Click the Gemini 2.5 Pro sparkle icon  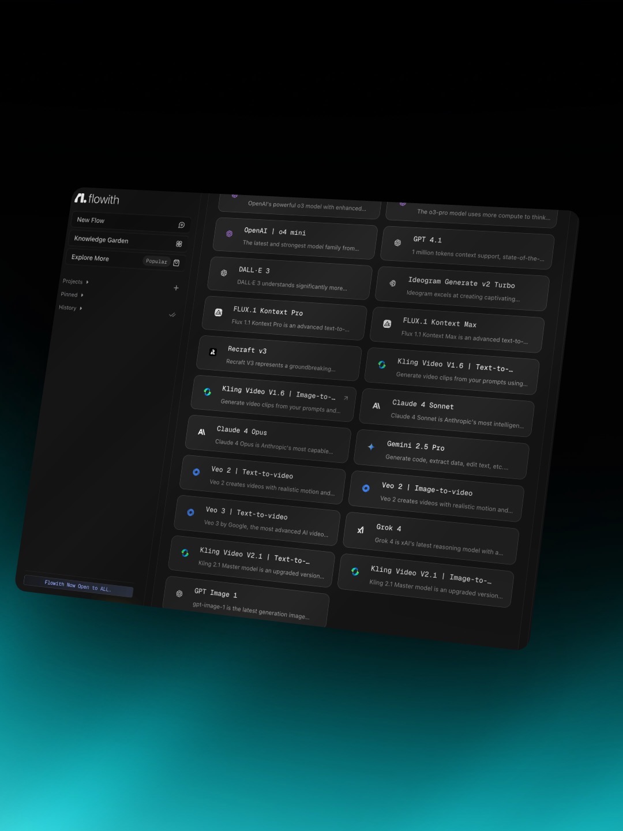point(371,447)
